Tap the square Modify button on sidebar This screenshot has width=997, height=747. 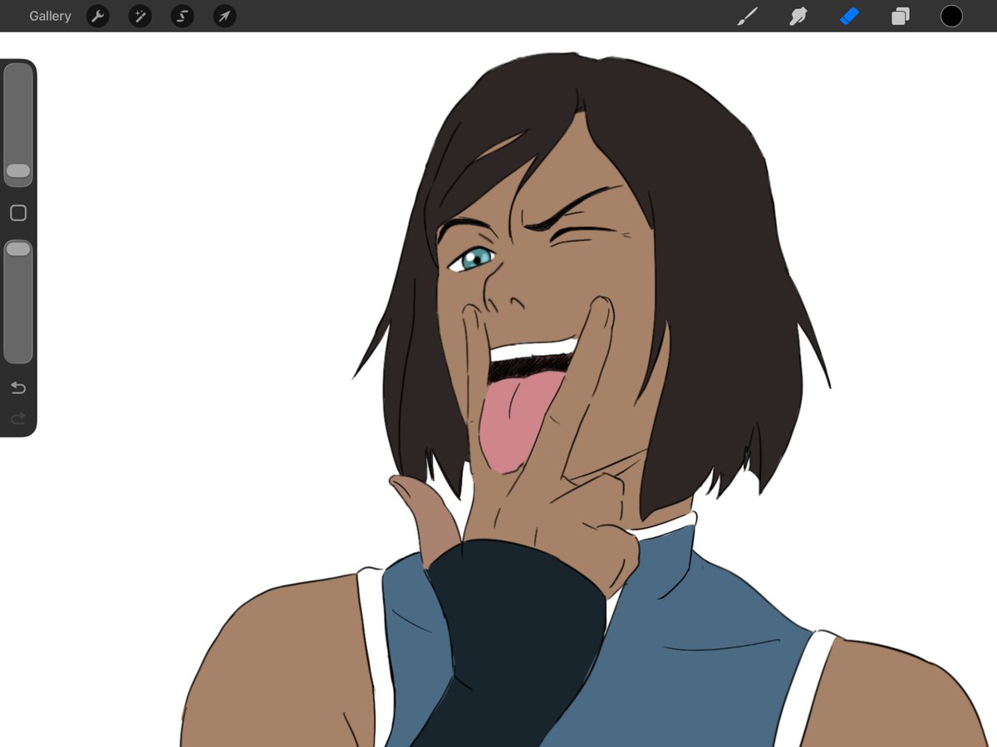point(18,213)
